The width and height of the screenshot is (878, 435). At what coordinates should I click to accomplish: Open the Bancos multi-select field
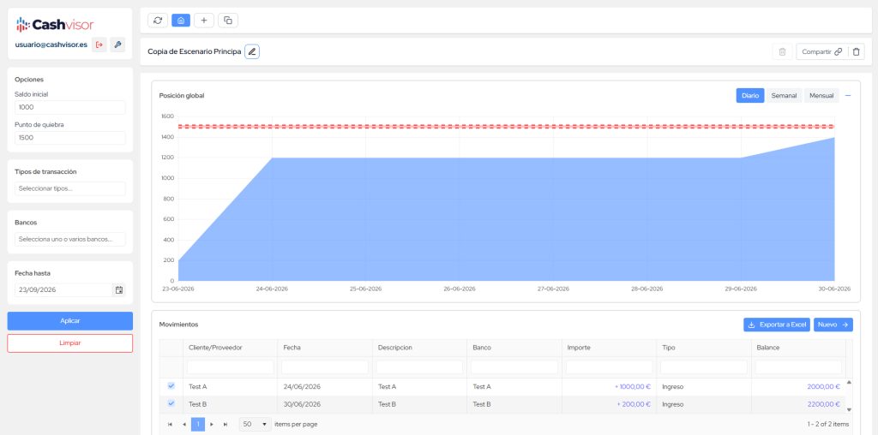70,239
